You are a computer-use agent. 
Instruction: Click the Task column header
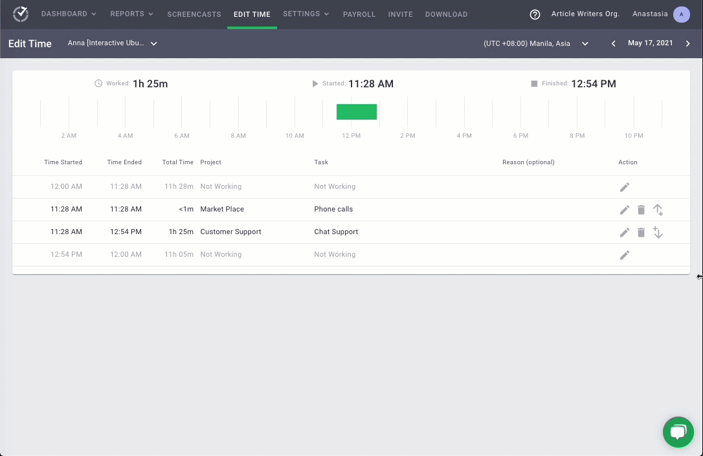(x=321, y=162)
